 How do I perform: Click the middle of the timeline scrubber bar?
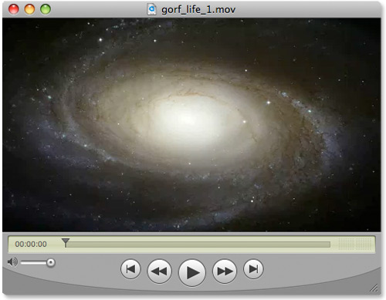point(198,244)
